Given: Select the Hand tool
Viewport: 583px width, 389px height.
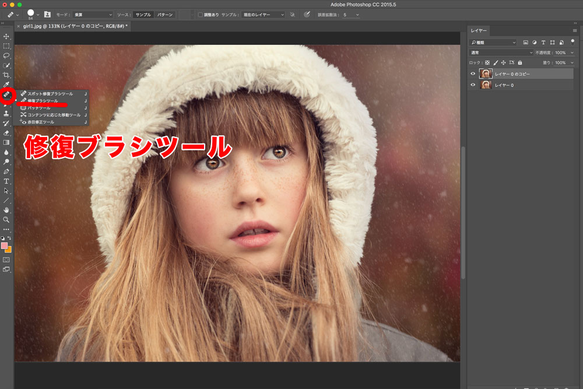Looking at the screenshot, I should tap(6, 210).
